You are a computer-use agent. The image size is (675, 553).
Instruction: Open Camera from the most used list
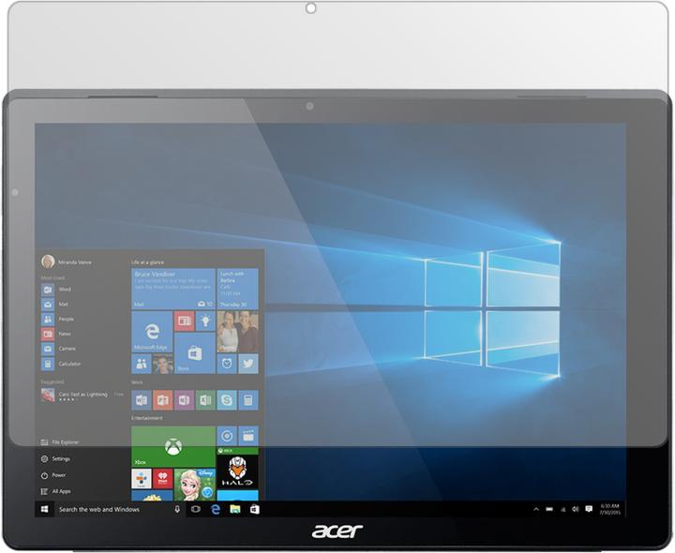click(58, 349)
